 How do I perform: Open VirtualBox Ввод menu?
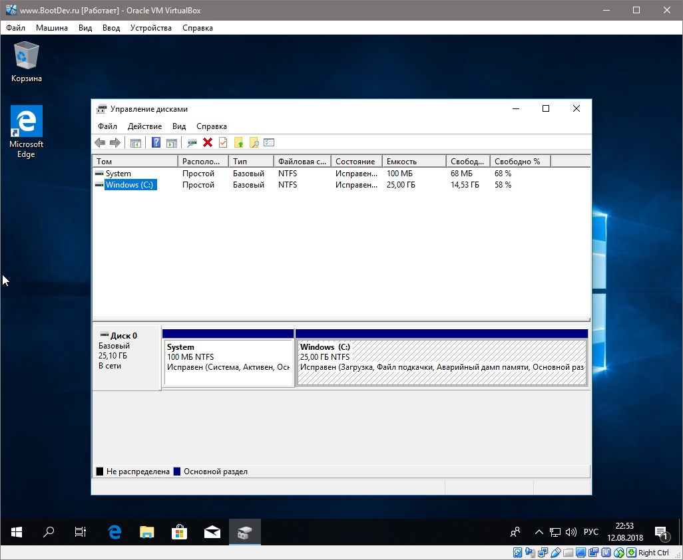(111, 28)
